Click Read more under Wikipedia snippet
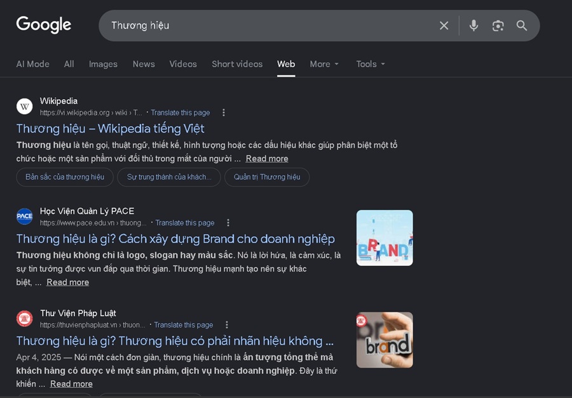572x398 pixels. pos(267,159)
